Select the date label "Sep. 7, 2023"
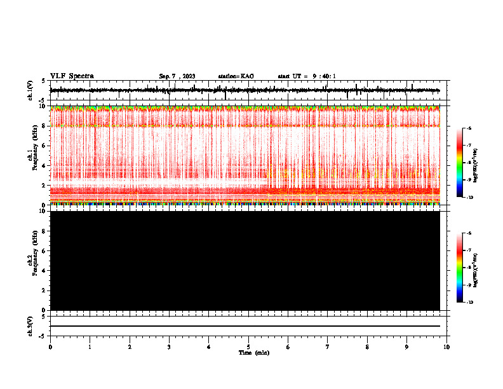This screenshot has height=389, width=503. coord(177,76)
